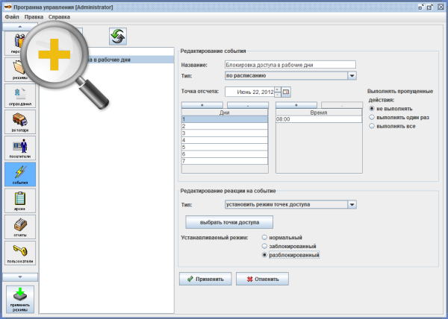Choose the 'заблокированный' mode radio button

pos(264,246)
